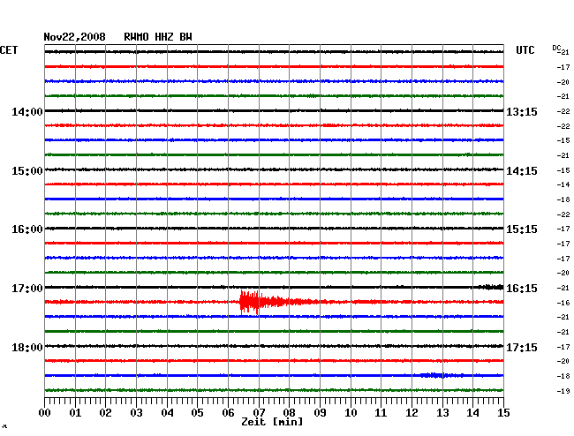Select minute 12 on the time axis

click(x=412, y=413)
